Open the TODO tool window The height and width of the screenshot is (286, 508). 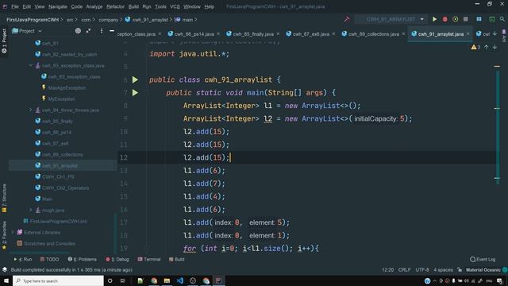[x=49, y=260]
